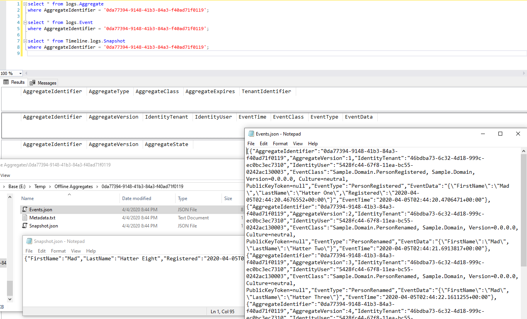
Task: Click the Snapshot.json text content line
Action: [x=134, y=258]
